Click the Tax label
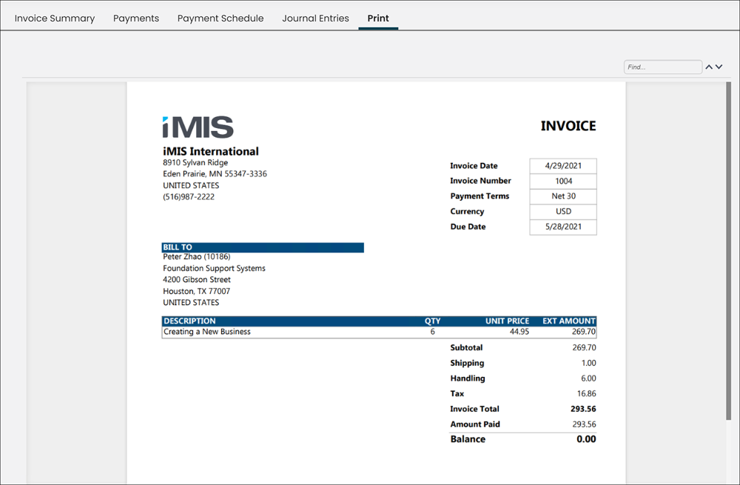Viewport: 740px width, 485px height. point(457,393)
